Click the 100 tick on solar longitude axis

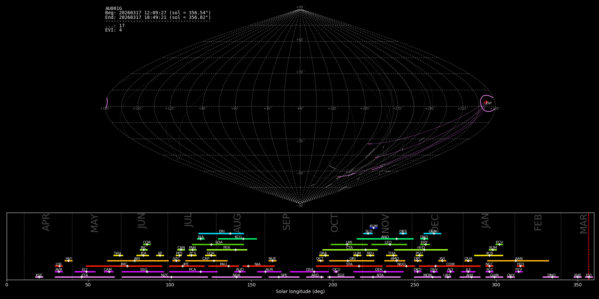pyautogui.click(x=170, y=285)
